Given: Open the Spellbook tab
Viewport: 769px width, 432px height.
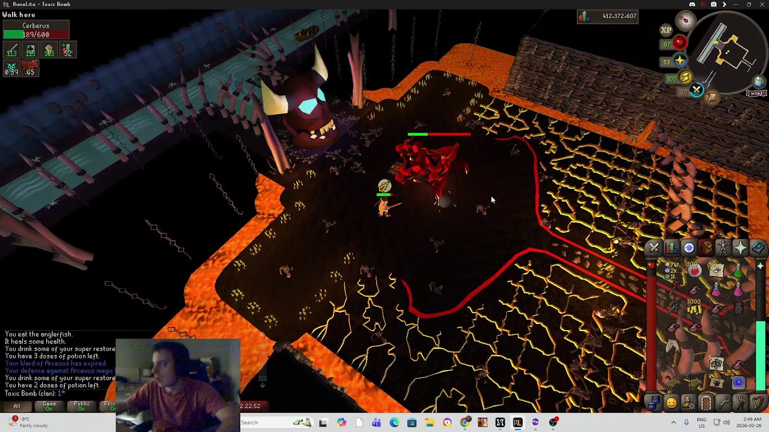Looking at the screenshot, I should click(x=758, y=248).
